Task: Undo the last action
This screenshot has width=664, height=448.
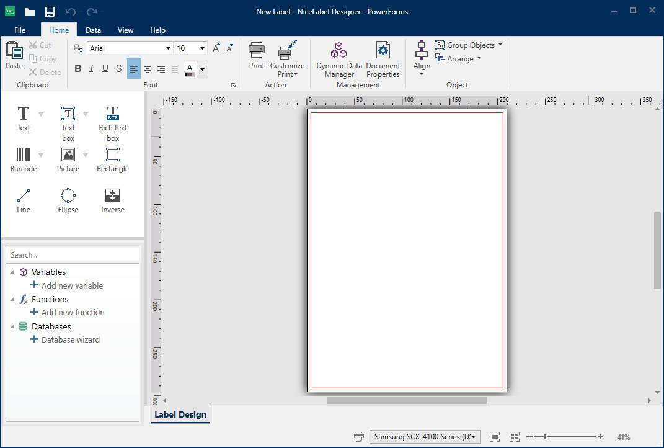Action: [70, 11]
